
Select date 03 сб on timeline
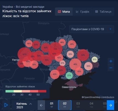click(x=78, y=105)
